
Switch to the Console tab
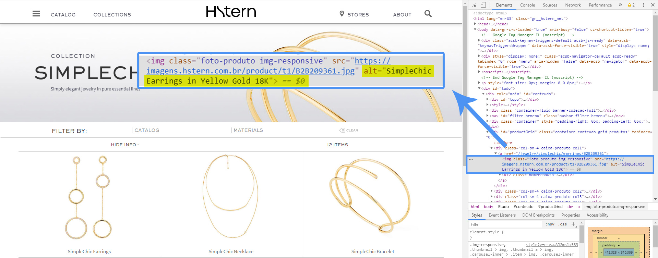[527, 5]
